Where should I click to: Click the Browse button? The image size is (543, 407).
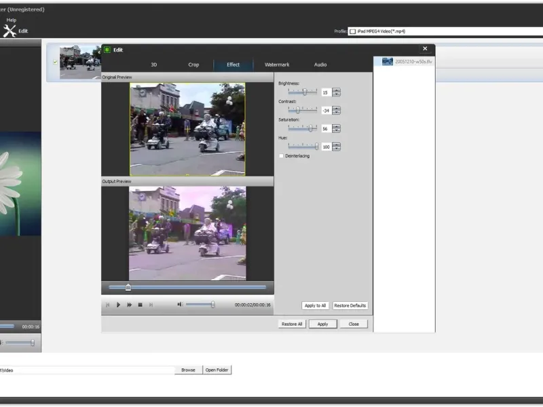189,370
